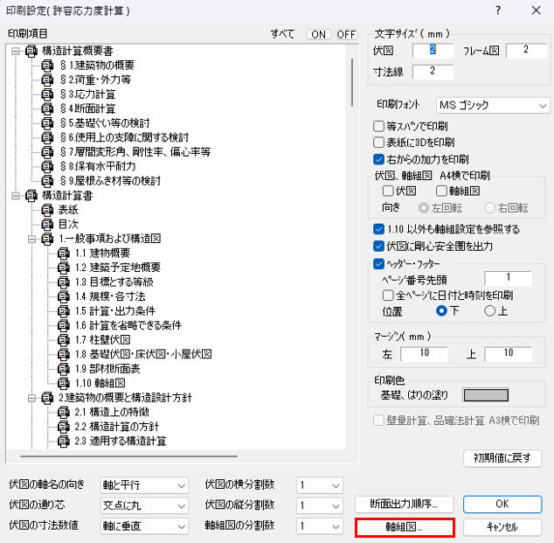The image size is (554, 543).
Task: Toggle print icon for §8.保有水平耐力
Action: point(47,166)
